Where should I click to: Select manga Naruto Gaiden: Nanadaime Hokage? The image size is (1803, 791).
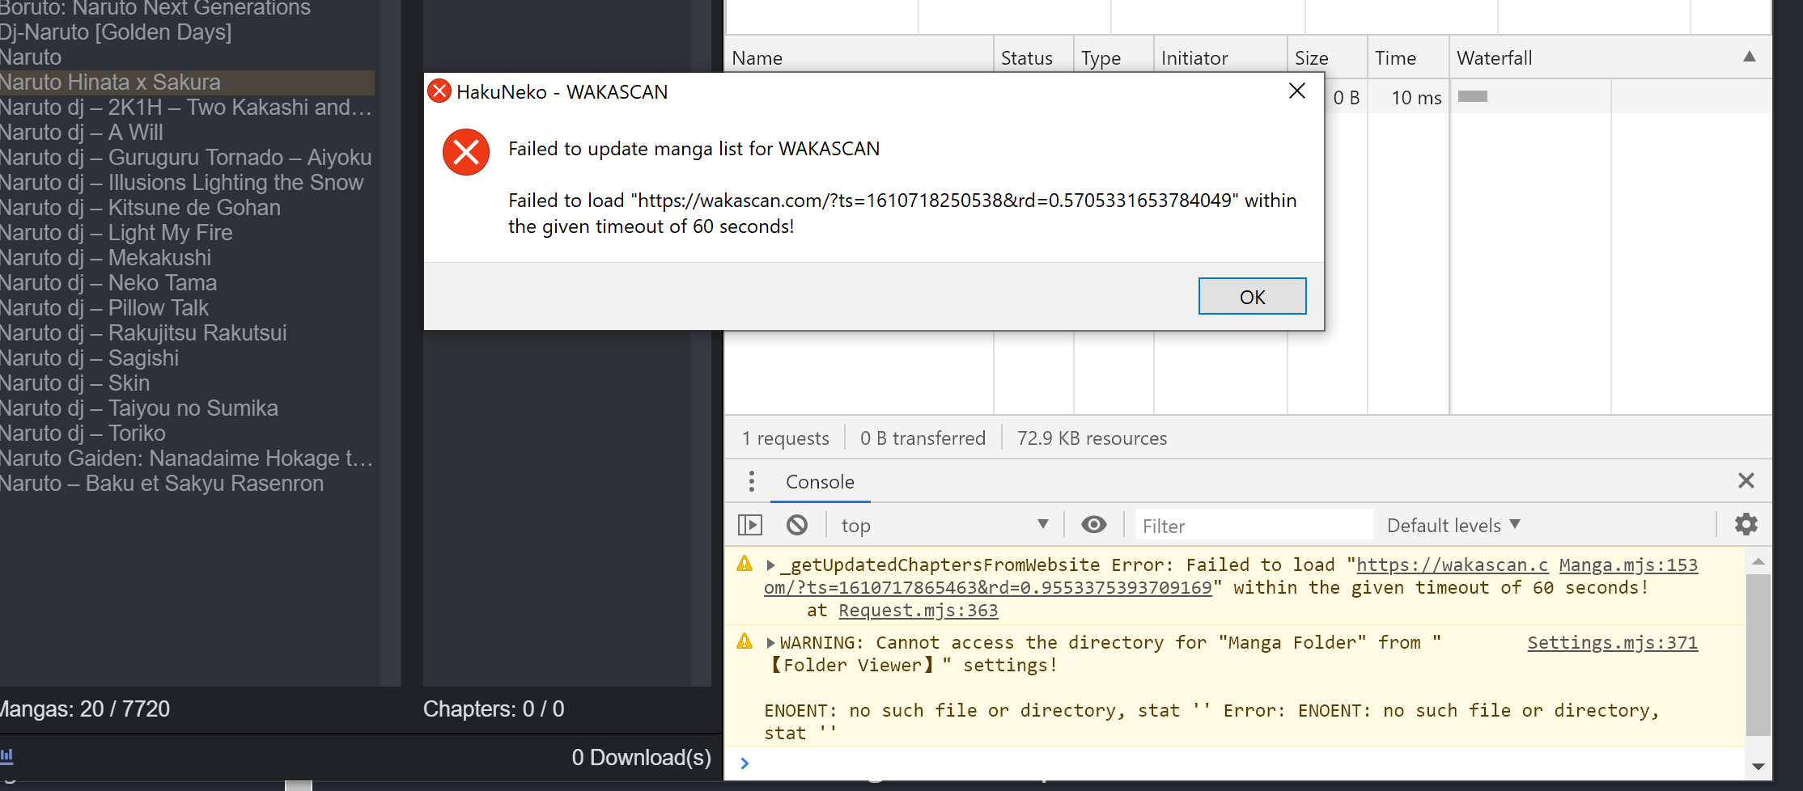click(x=187, y=459)
